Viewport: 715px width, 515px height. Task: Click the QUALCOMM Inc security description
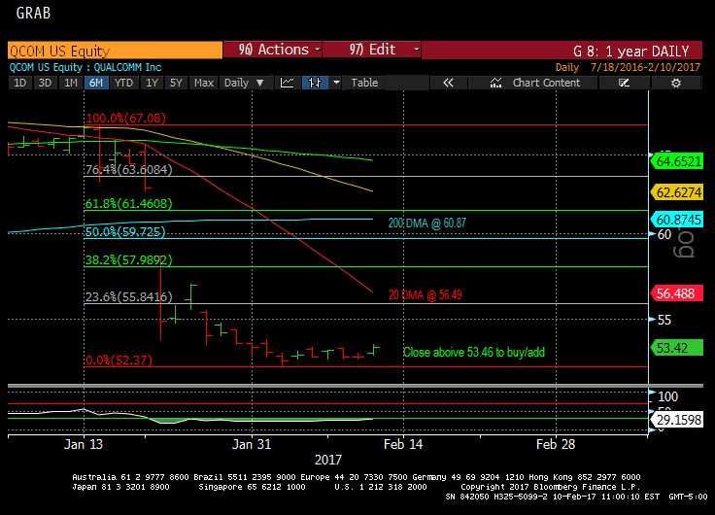[x=127, y=67]
